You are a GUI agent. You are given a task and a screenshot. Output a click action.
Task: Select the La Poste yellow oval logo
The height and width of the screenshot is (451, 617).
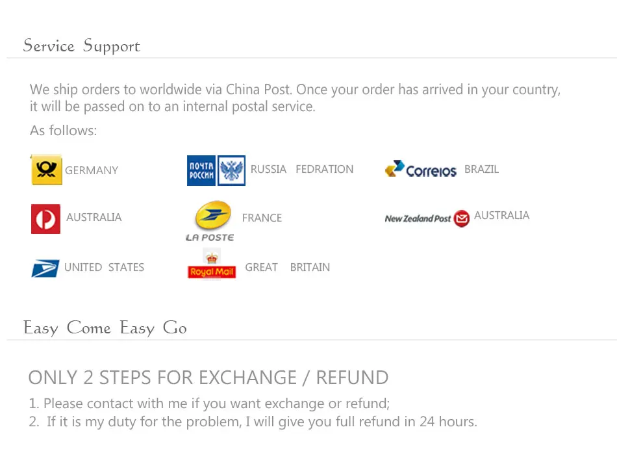tap(213, 215)
